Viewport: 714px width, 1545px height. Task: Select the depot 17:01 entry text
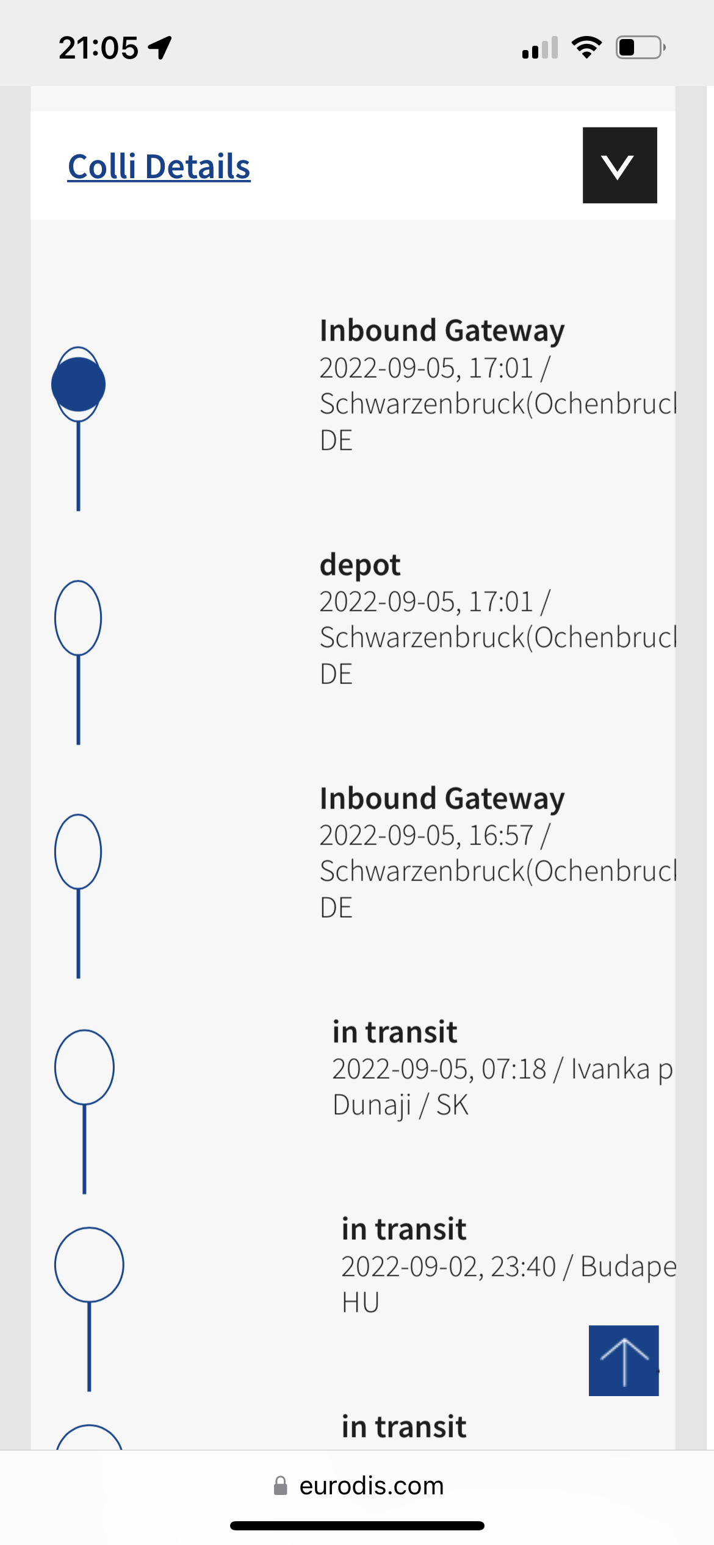pyautogui.click(x=498, y=618)
